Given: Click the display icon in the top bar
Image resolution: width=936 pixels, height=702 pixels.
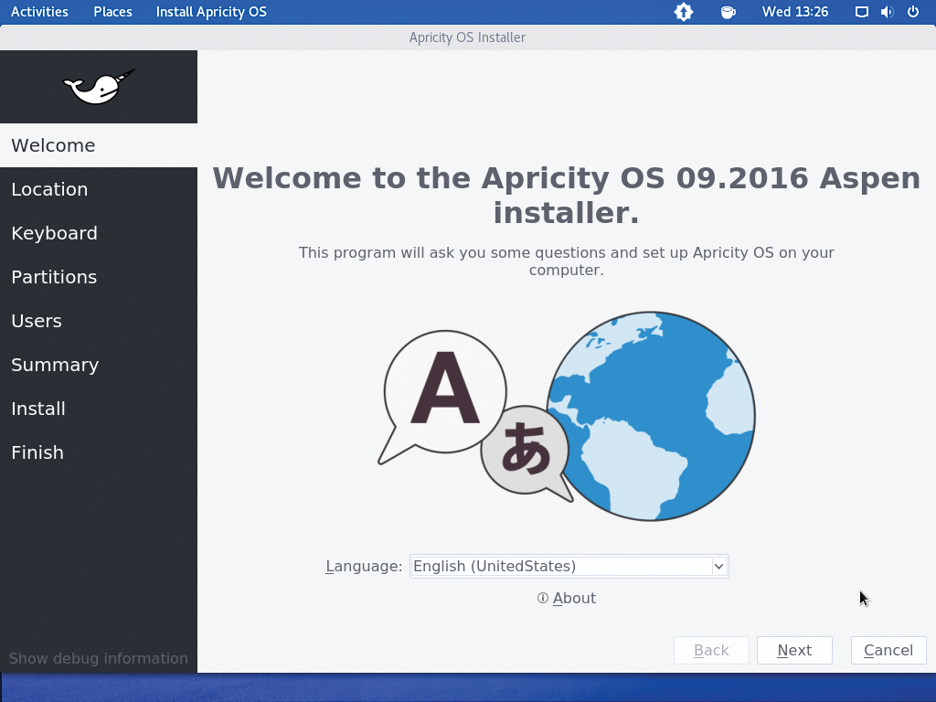Looking at the screenshot, I should 860,12.
